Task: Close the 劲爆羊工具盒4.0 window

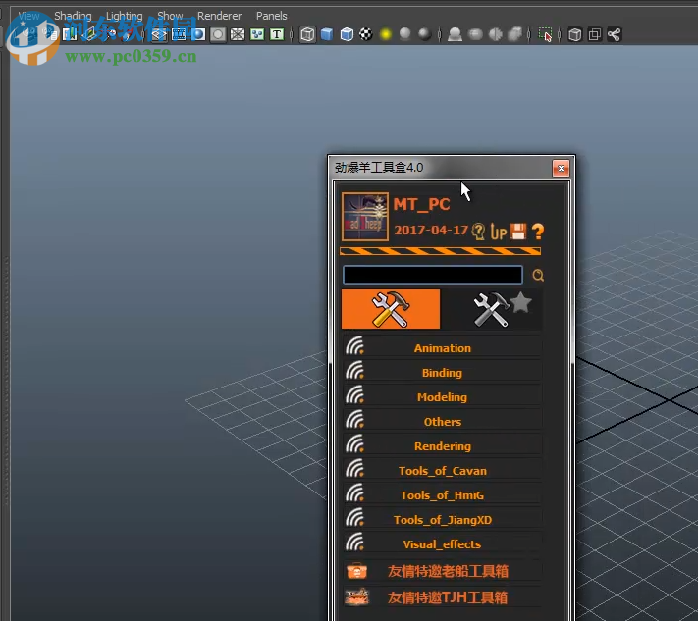Action: click(x=561, y=168)
